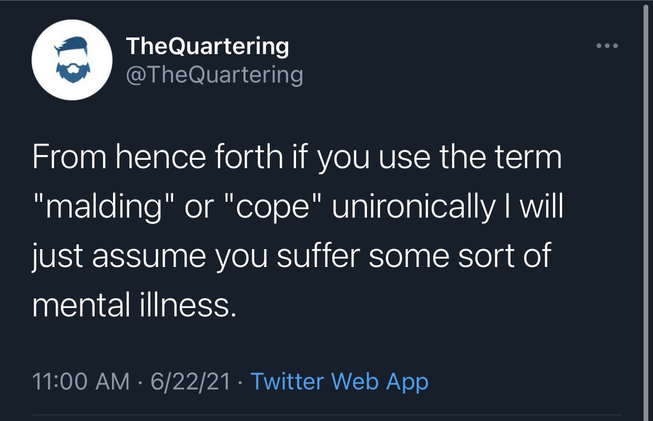The height and width of the screenshot is (421, 653).
Task: Click the gray @TheQuartering handle
Action: [x=215, y=75]
